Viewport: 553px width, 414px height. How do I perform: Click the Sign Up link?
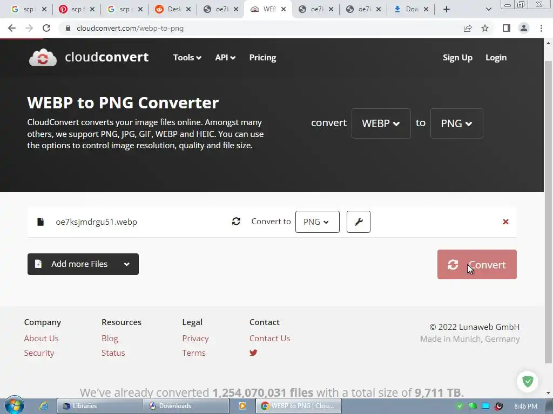[457, 57]
